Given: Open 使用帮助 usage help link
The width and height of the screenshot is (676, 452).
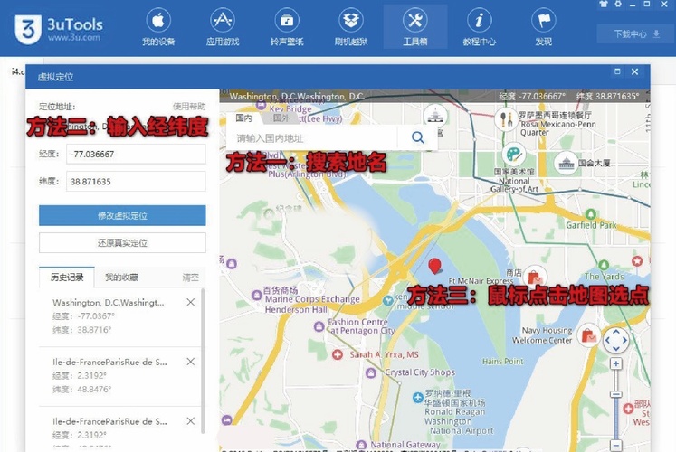Looking at the screenshot, I should [189, 107].
